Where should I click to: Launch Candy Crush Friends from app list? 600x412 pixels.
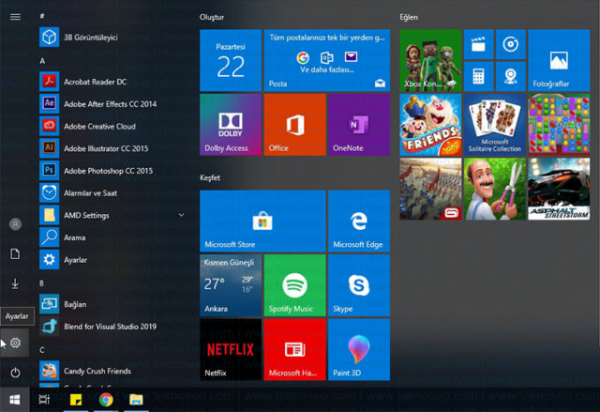coord(112,371)
